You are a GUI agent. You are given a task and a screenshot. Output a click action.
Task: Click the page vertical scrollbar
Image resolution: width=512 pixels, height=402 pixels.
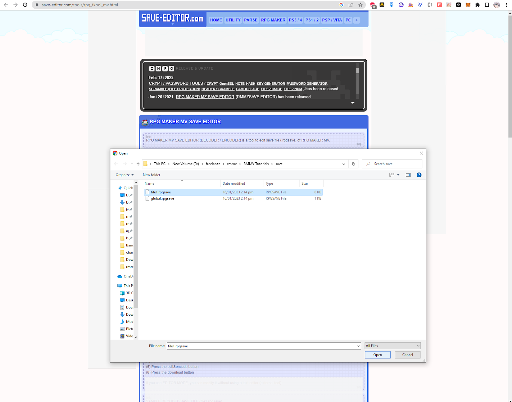coord(510,77)
